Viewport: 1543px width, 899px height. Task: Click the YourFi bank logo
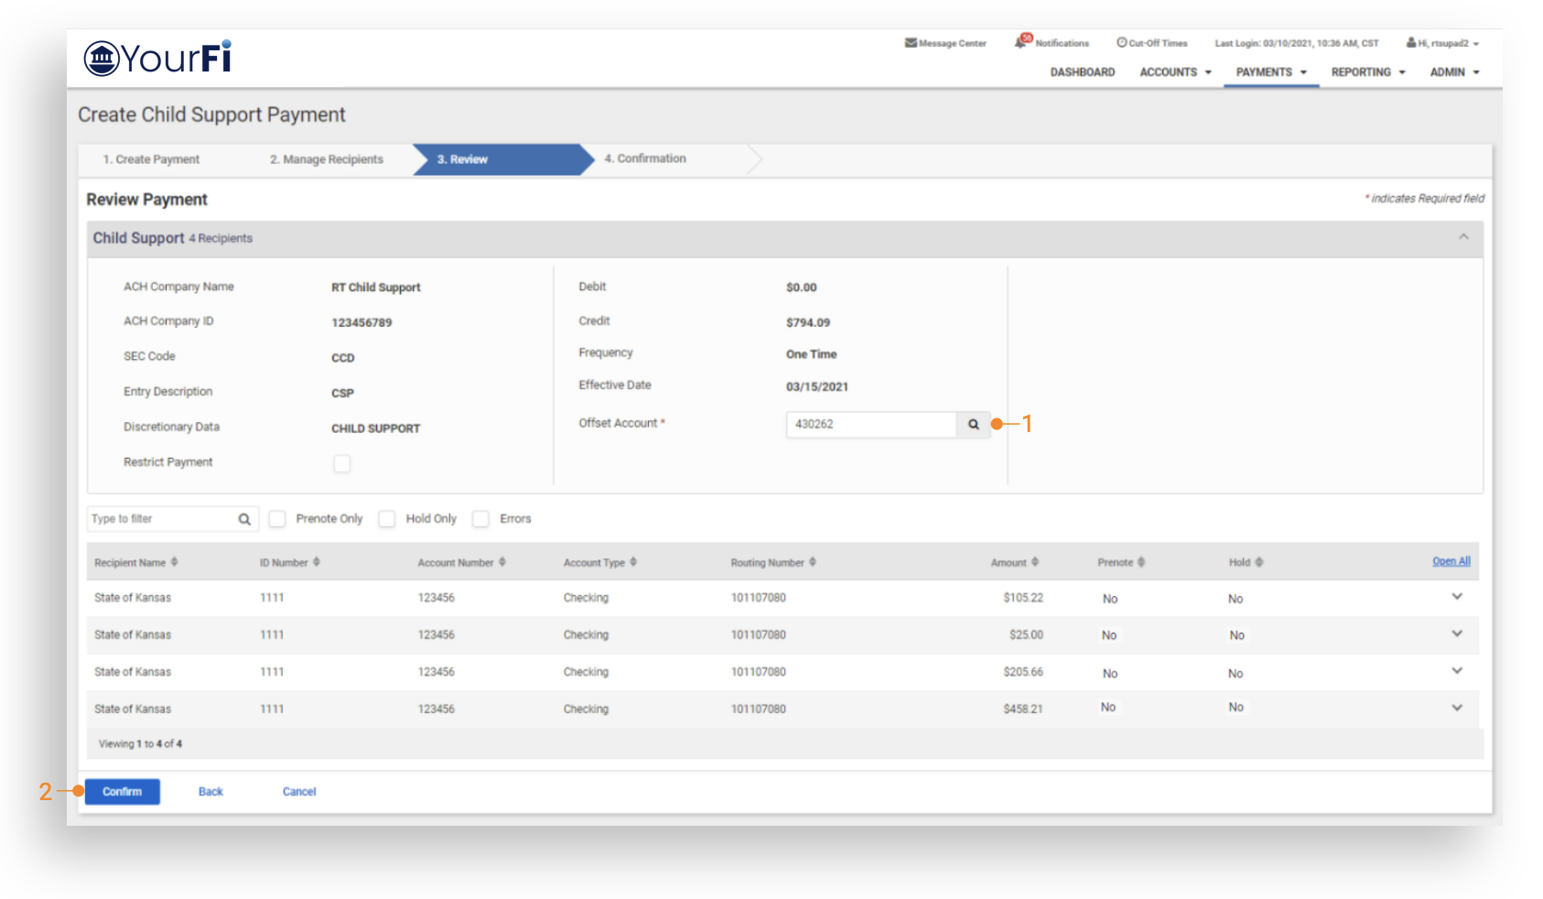157,58
